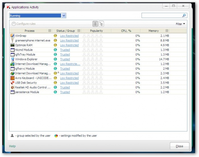
Task: Click the igfxTray Module window icon
Action: [x=12, y=55]
